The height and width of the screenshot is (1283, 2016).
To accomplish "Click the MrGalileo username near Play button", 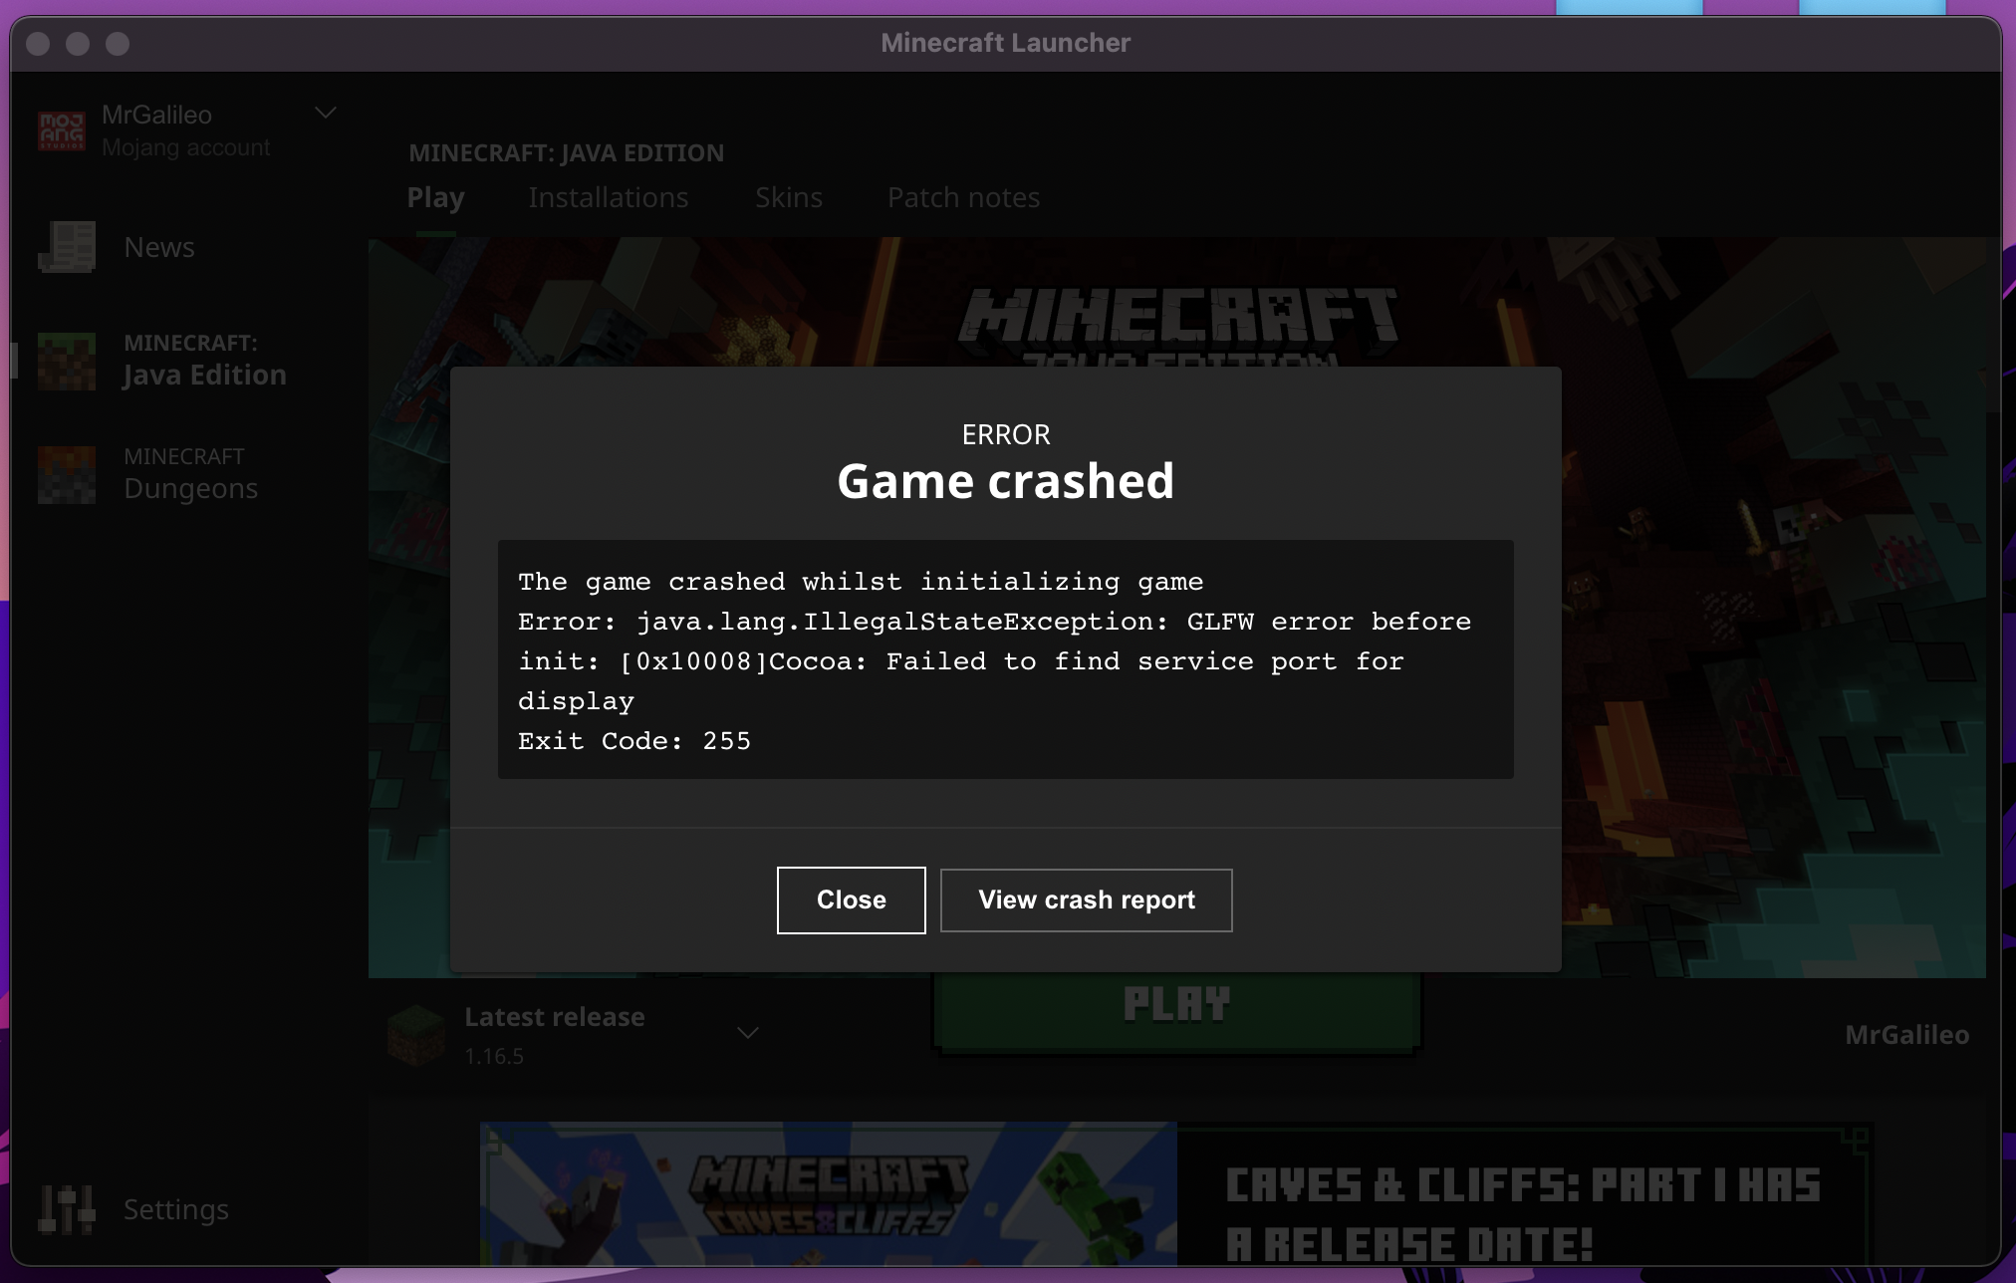I will pos(1905,1035).
